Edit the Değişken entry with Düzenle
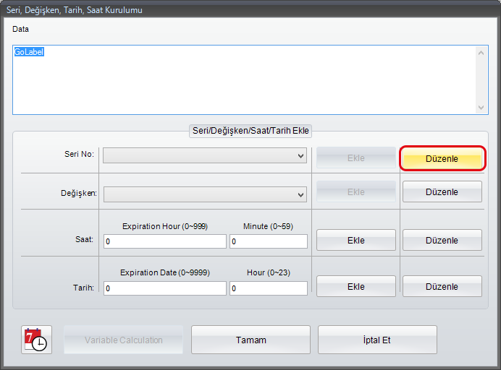The width and height of the screenshot is (501, 370). point(442,192)
